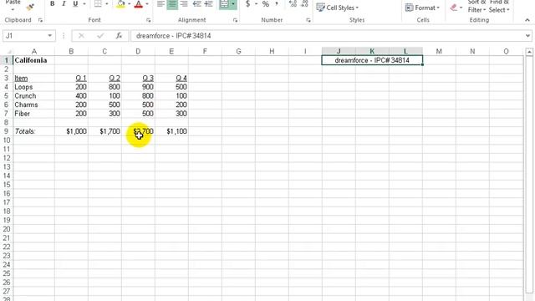
Task: Select column G header
Action: coord(238,52)
